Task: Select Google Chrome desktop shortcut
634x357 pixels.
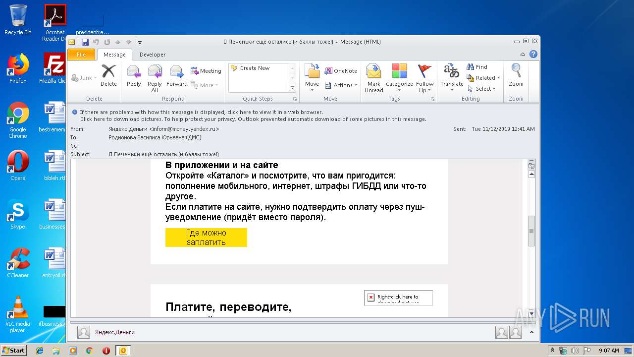Action: pos(18,120)
